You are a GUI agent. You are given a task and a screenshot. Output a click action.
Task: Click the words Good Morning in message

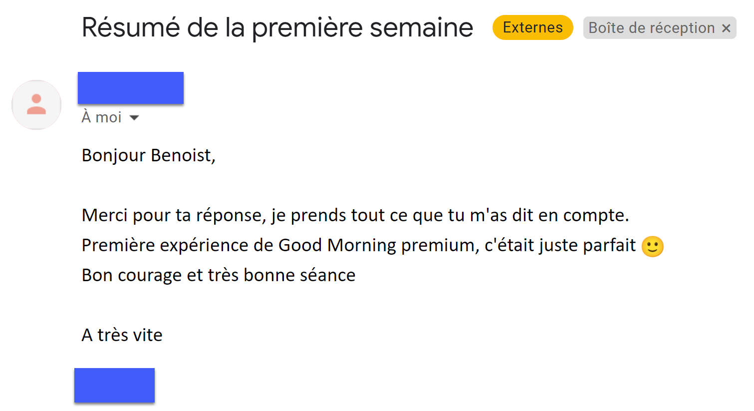coord(337,245)
